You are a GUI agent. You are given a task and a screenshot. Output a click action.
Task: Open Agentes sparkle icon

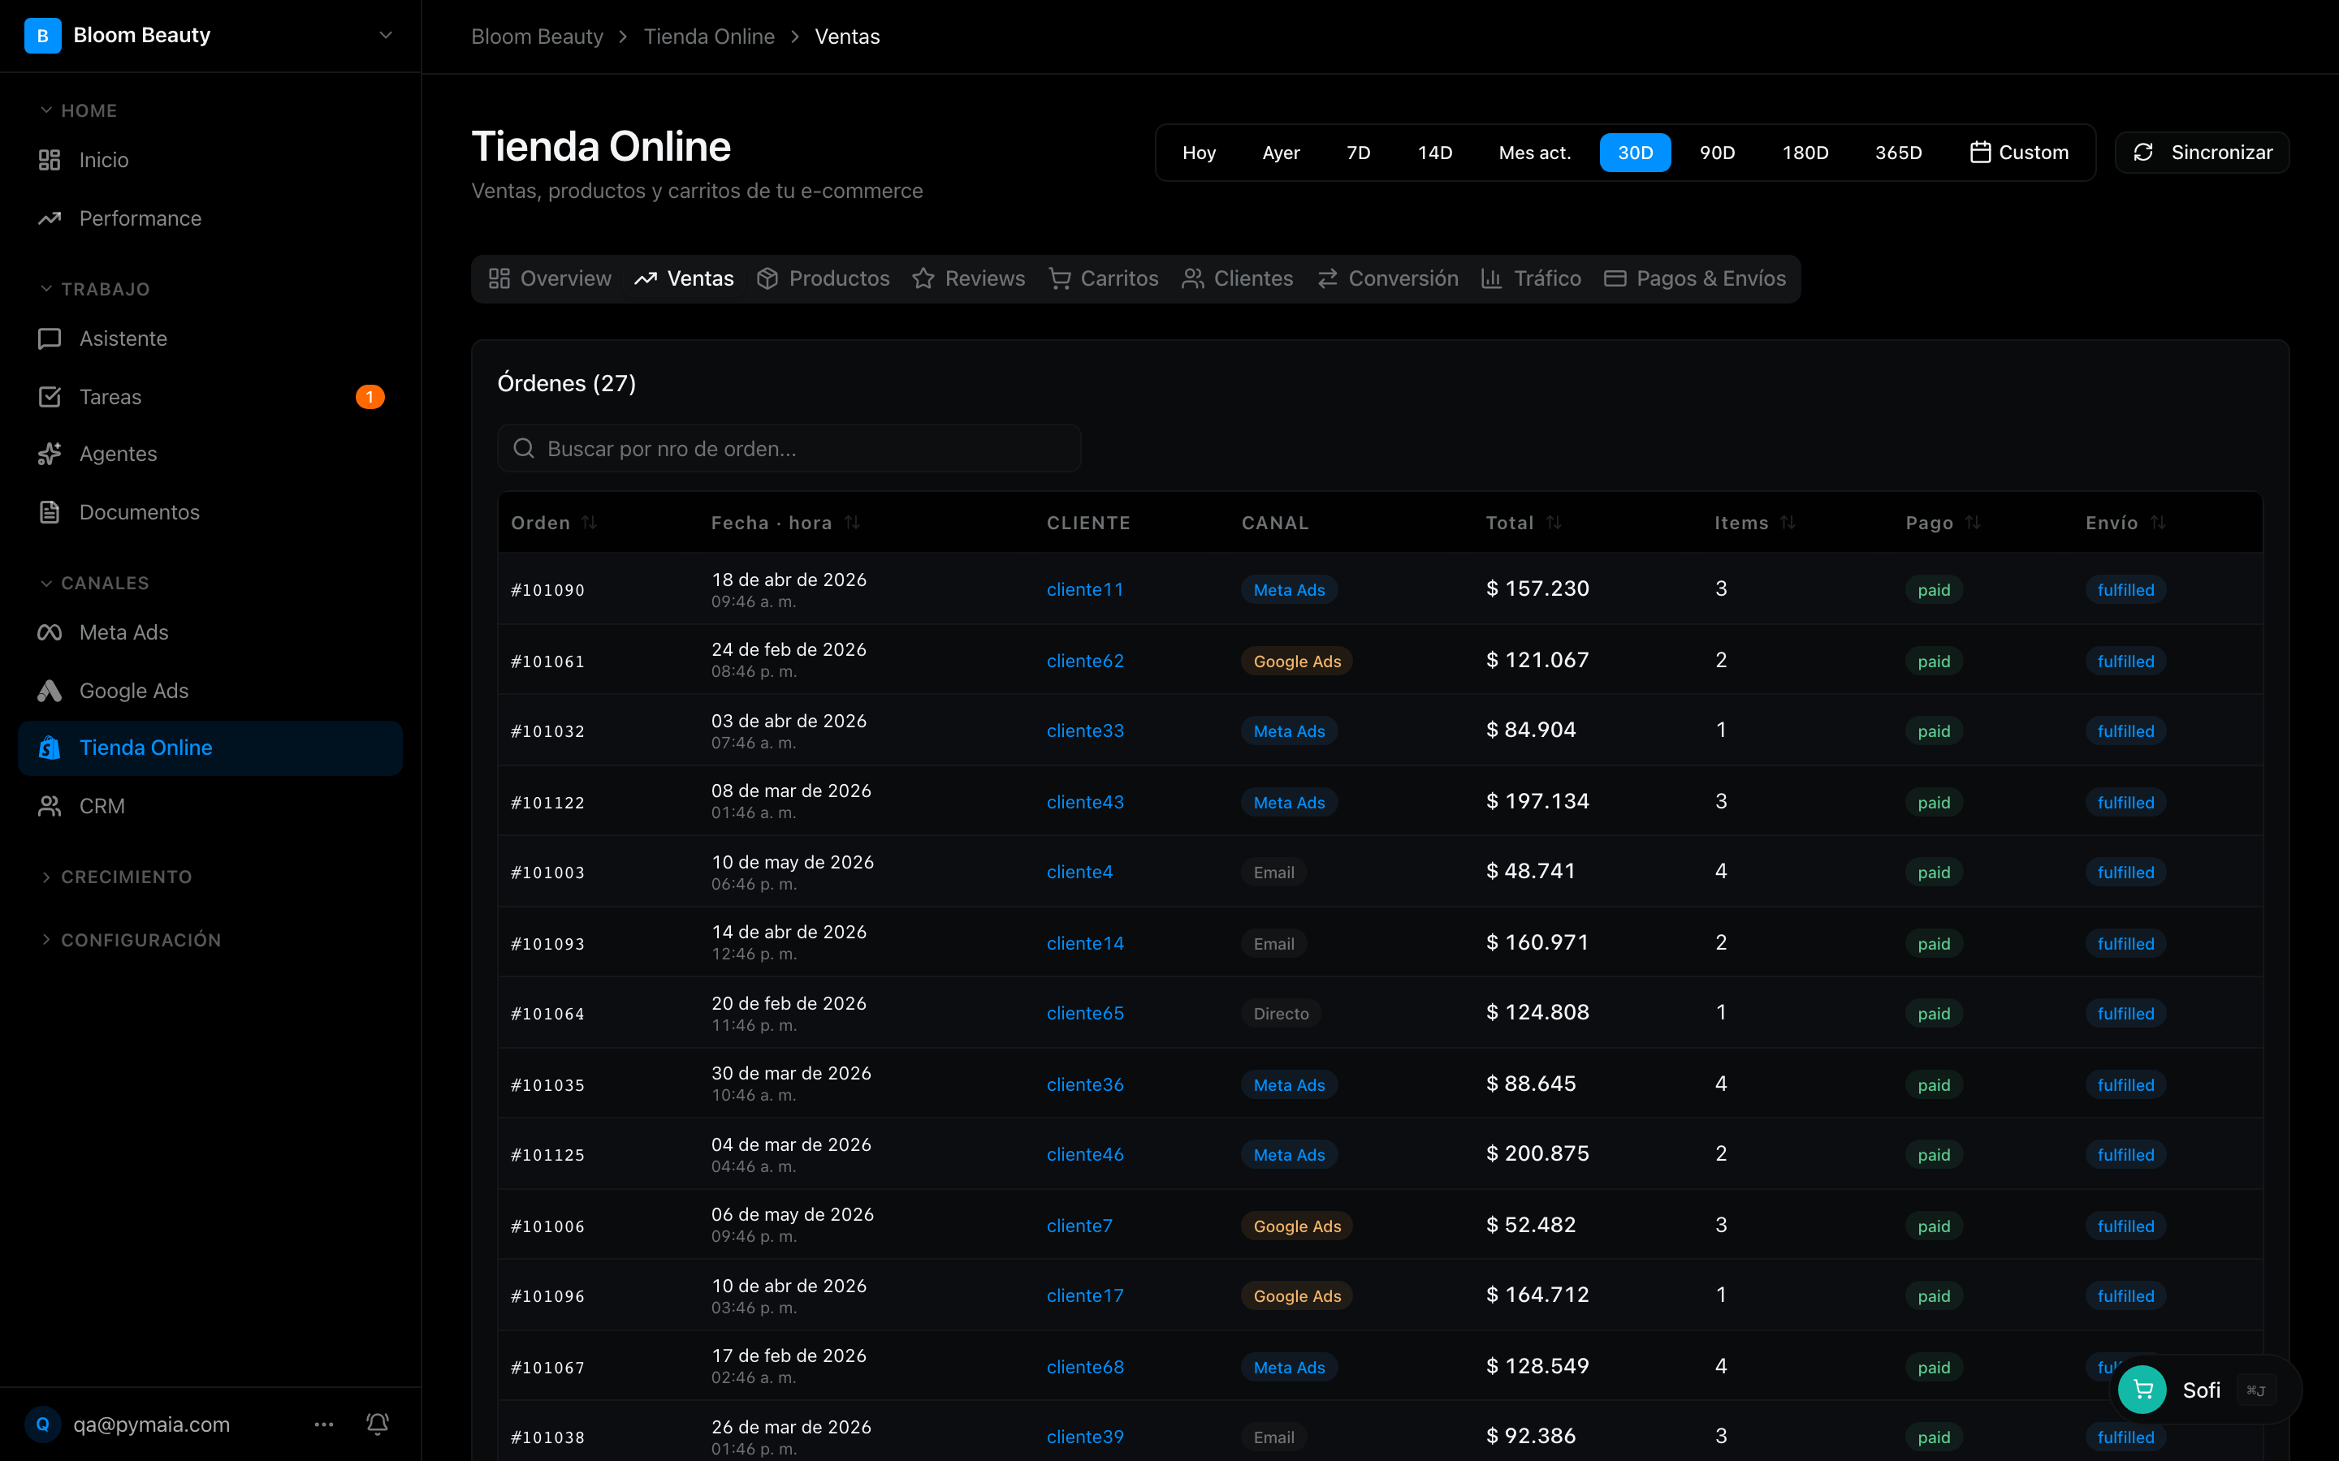50,455
